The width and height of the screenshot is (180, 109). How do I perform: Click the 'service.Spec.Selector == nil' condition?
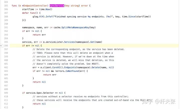tap(43, 93)
